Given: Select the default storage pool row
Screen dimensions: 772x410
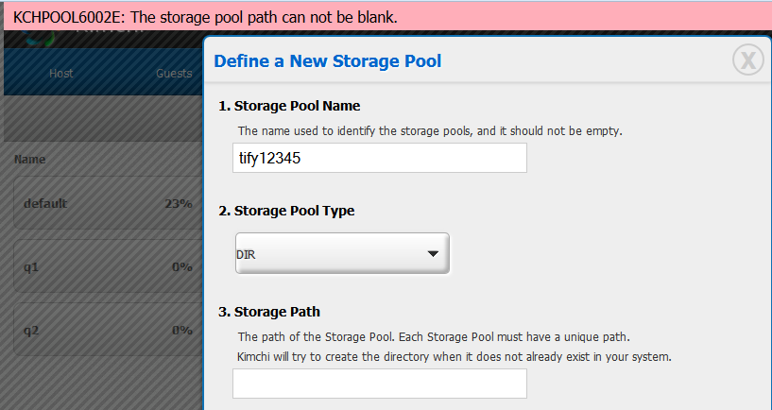Looking at the screenshot, I should coord(104,204).
